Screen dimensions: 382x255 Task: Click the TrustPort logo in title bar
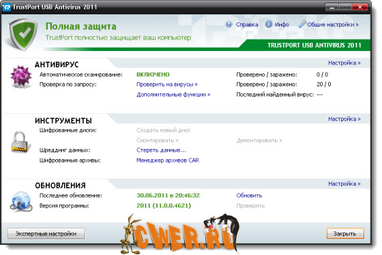click(7, 7)
